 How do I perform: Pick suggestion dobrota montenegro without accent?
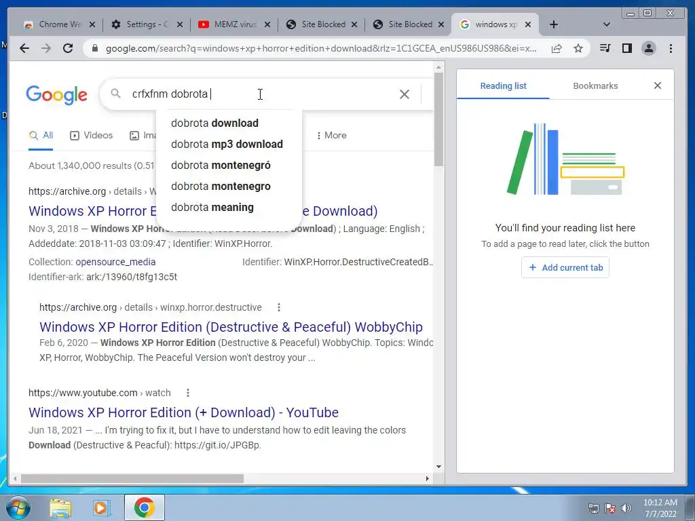tap(229, 186)
